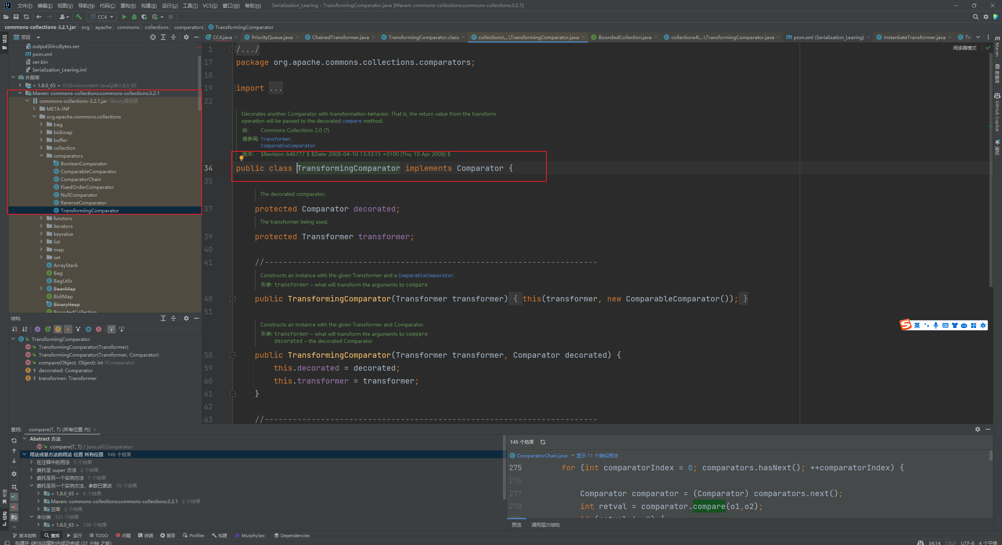Collapse the 未分类 results group
This screenshot has height=545, width=1002.
tap(31, 517)
